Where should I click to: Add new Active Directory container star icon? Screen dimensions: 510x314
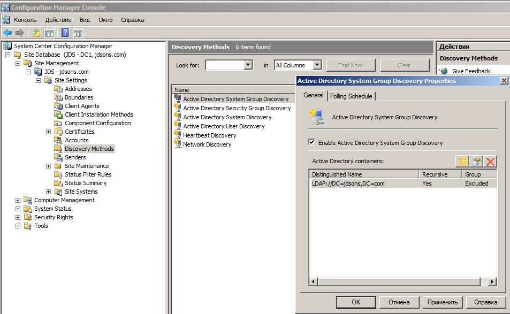tap(462, 161)
